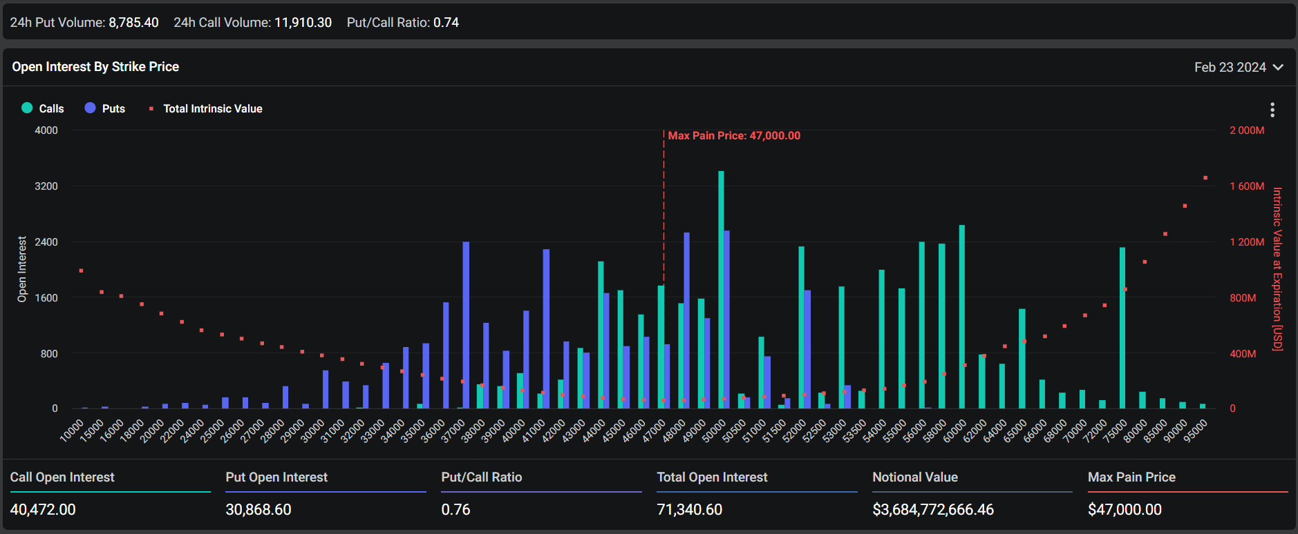Open the chart's three-dot options menu
This screenshot has width=1298, height=534.
(x=1272, y=110)
